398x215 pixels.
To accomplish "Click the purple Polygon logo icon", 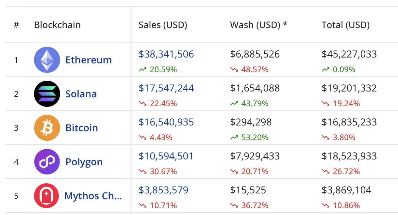I will 47,162.
